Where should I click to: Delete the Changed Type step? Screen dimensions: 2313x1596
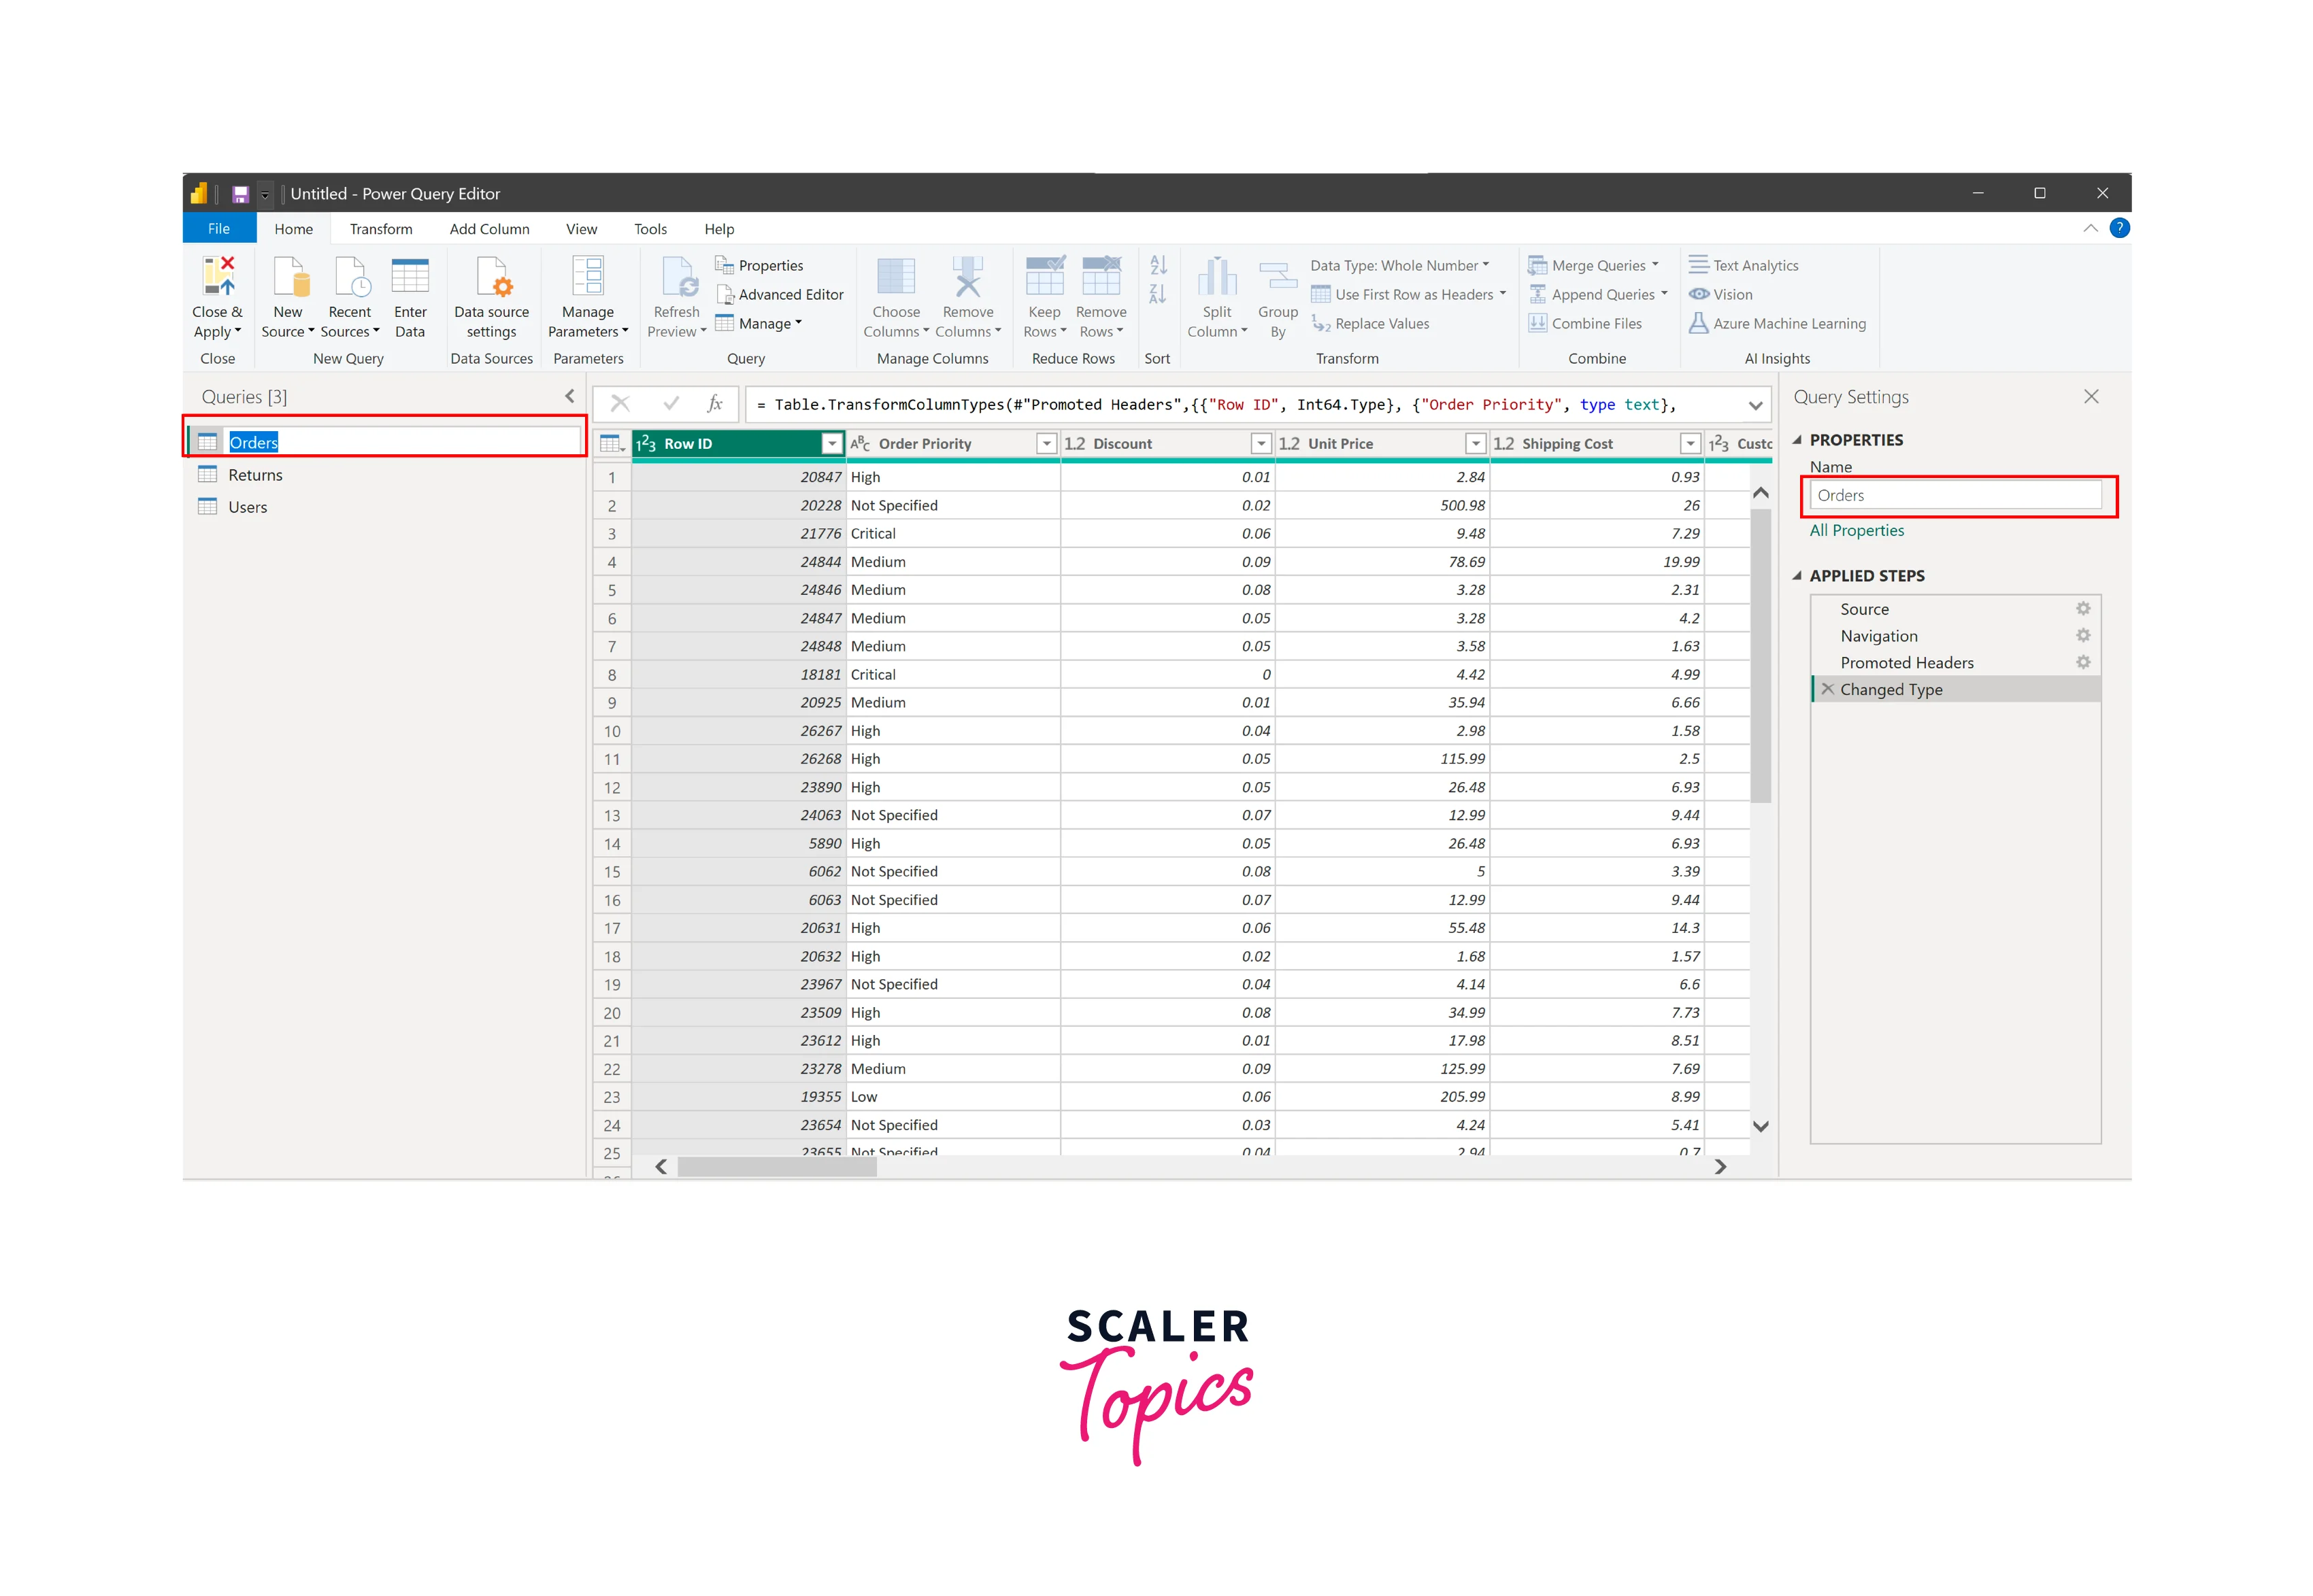[1828, 689]
